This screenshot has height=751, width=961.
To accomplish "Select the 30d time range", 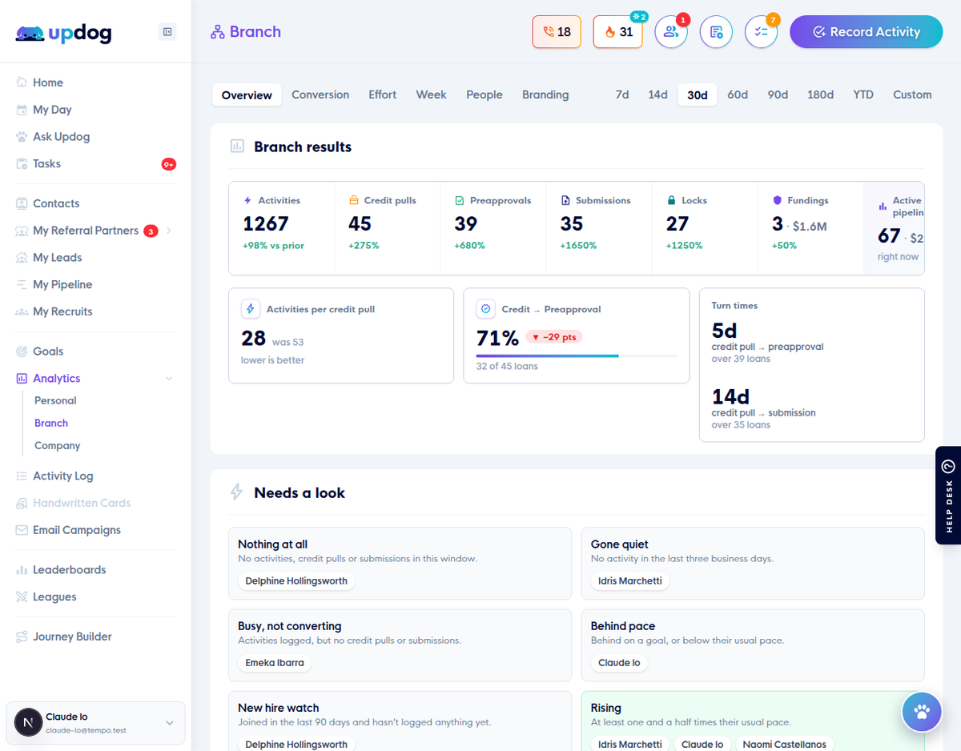I will pyautogui.click(x=698, y=94).
